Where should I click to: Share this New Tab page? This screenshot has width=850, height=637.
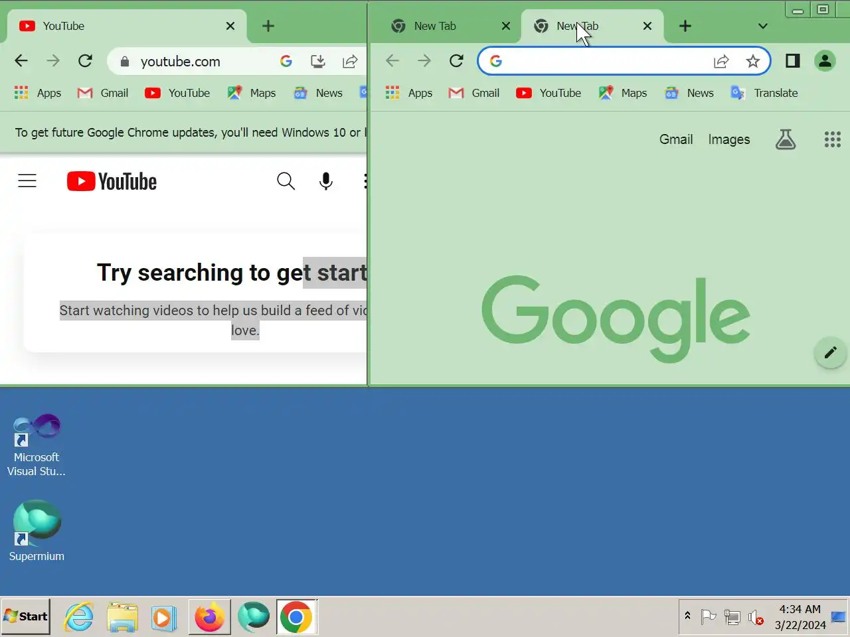click(721, 61)
